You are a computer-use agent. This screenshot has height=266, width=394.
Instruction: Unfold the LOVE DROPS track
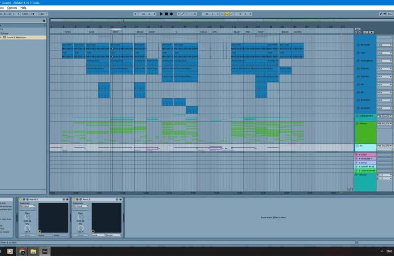click(357, 116)
